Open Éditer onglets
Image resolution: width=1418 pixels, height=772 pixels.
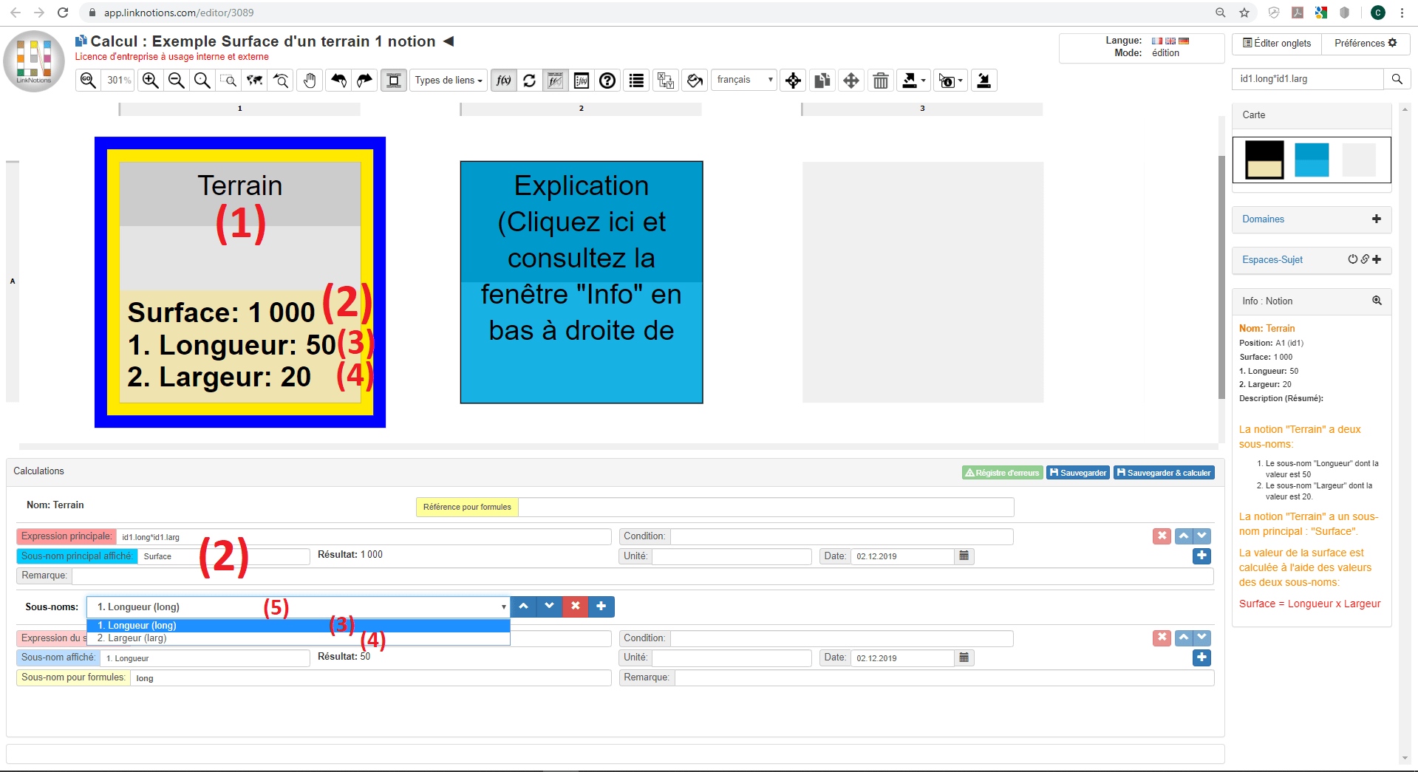1277,44
